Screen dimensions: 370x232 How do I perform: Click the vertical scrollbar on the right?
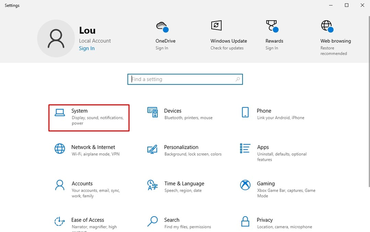point(369,101)
